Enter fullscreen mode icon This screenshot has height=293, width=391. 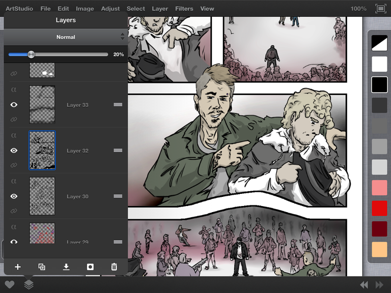point(380,9)
